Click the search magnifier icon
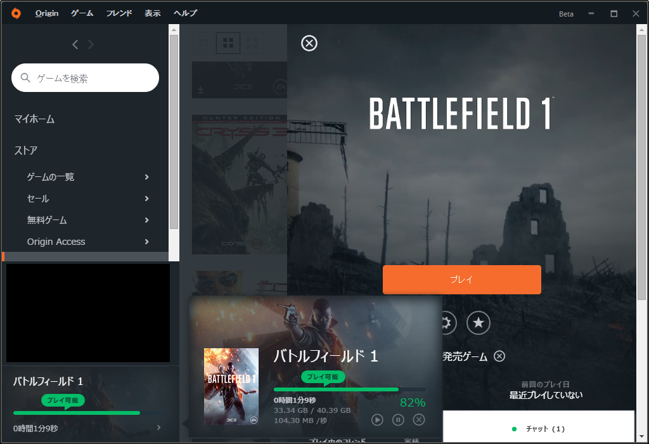Screen dimensions: 649x444 tap(25, 78)
